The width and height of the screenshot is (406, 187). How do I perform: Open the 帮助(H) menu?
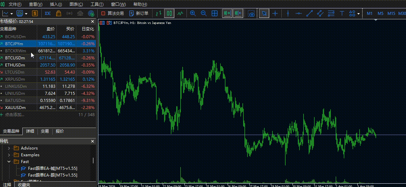click(140, 4)
